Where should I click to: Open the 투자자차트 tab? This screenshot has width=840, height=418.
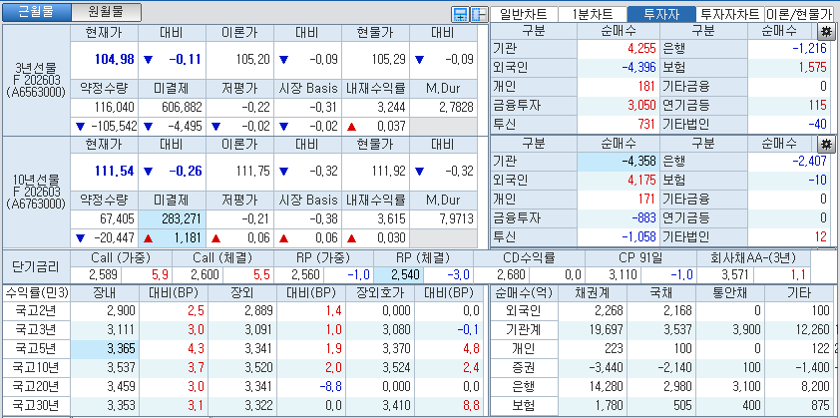pyautogui.click(x=729, y=15)
